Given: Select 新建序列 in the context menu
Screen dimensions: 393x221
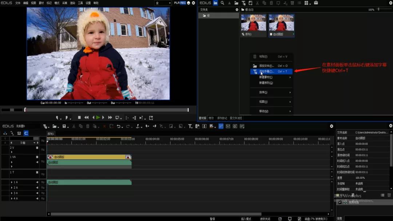Looking at the screenshot, I should tap(271, 83).
